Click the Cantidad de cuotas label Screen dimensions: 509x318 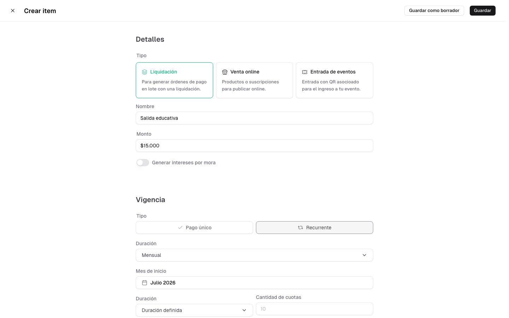(279, 297)
